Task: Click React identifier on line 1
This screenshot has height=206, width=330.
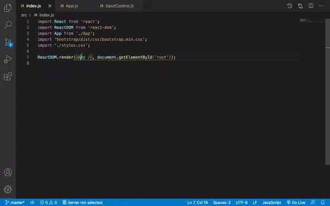Action: point(60,21)
